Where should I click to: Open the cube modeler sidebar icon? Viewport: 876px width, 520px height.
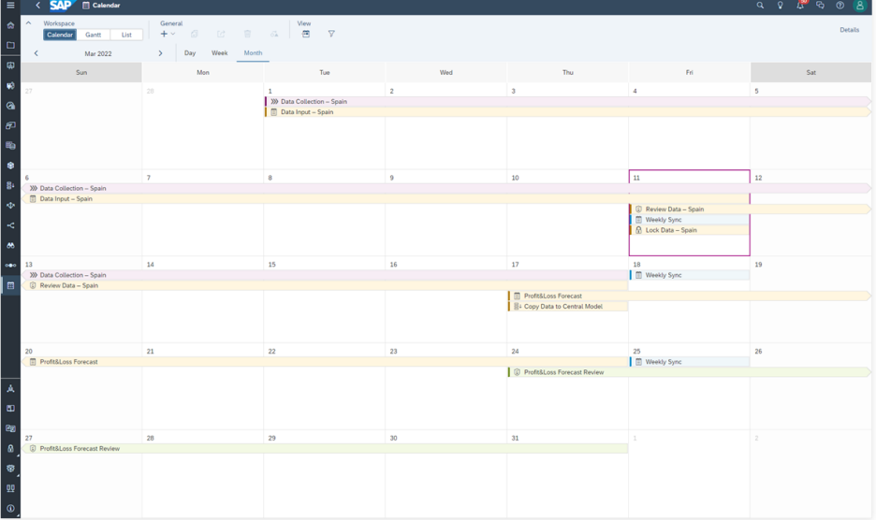[x=10, y=166]
